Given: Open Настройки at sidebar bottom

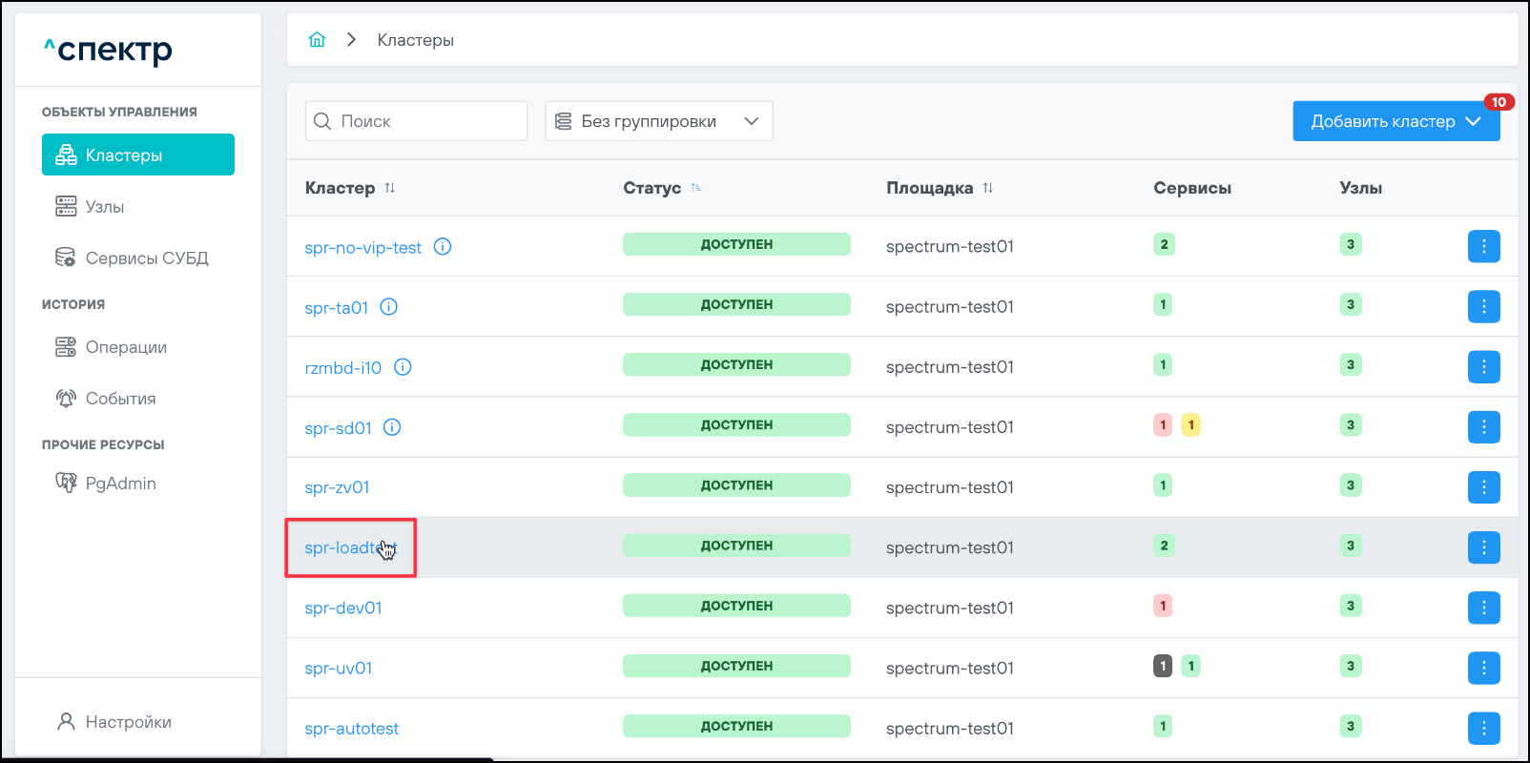Looking at the screenshot, I should [128, 722].
